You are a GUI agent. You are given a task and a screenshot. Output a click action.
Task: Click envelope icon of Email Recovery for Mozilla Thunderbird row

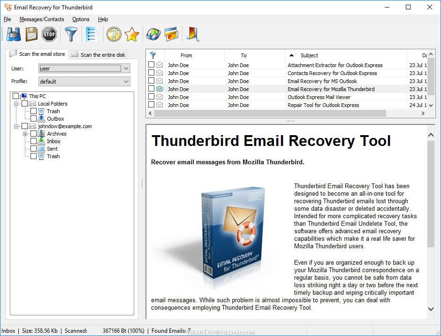pos(160,89)
